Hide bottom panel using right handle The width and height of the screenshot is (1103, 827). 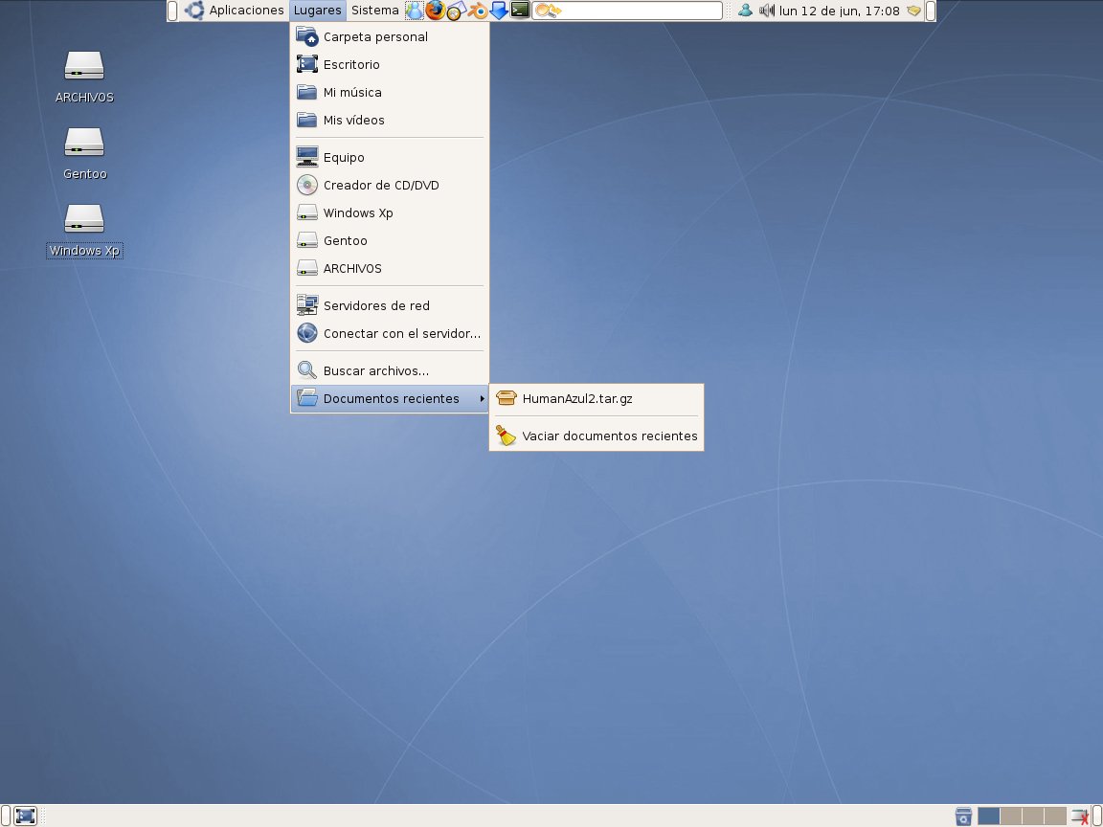tap(1097, 816)
